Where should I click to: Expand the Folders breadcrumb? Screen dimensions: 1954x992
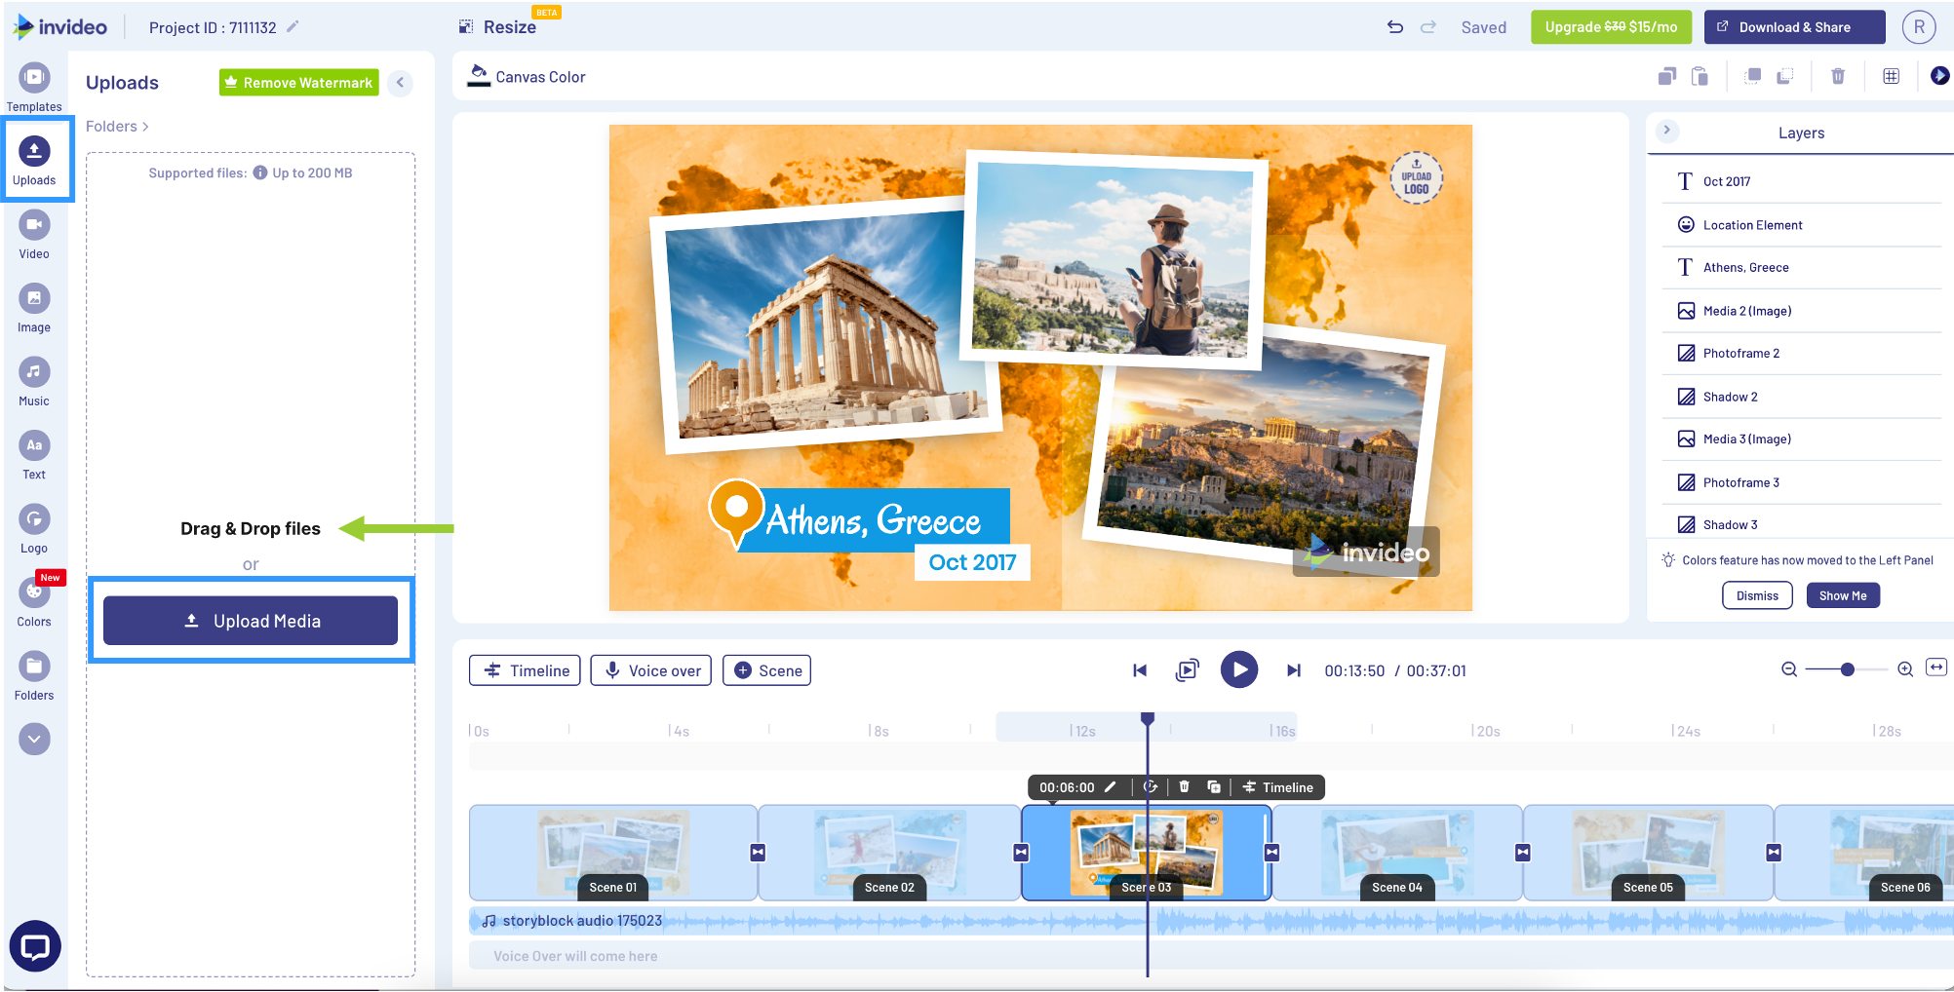[x=116, y=126]
